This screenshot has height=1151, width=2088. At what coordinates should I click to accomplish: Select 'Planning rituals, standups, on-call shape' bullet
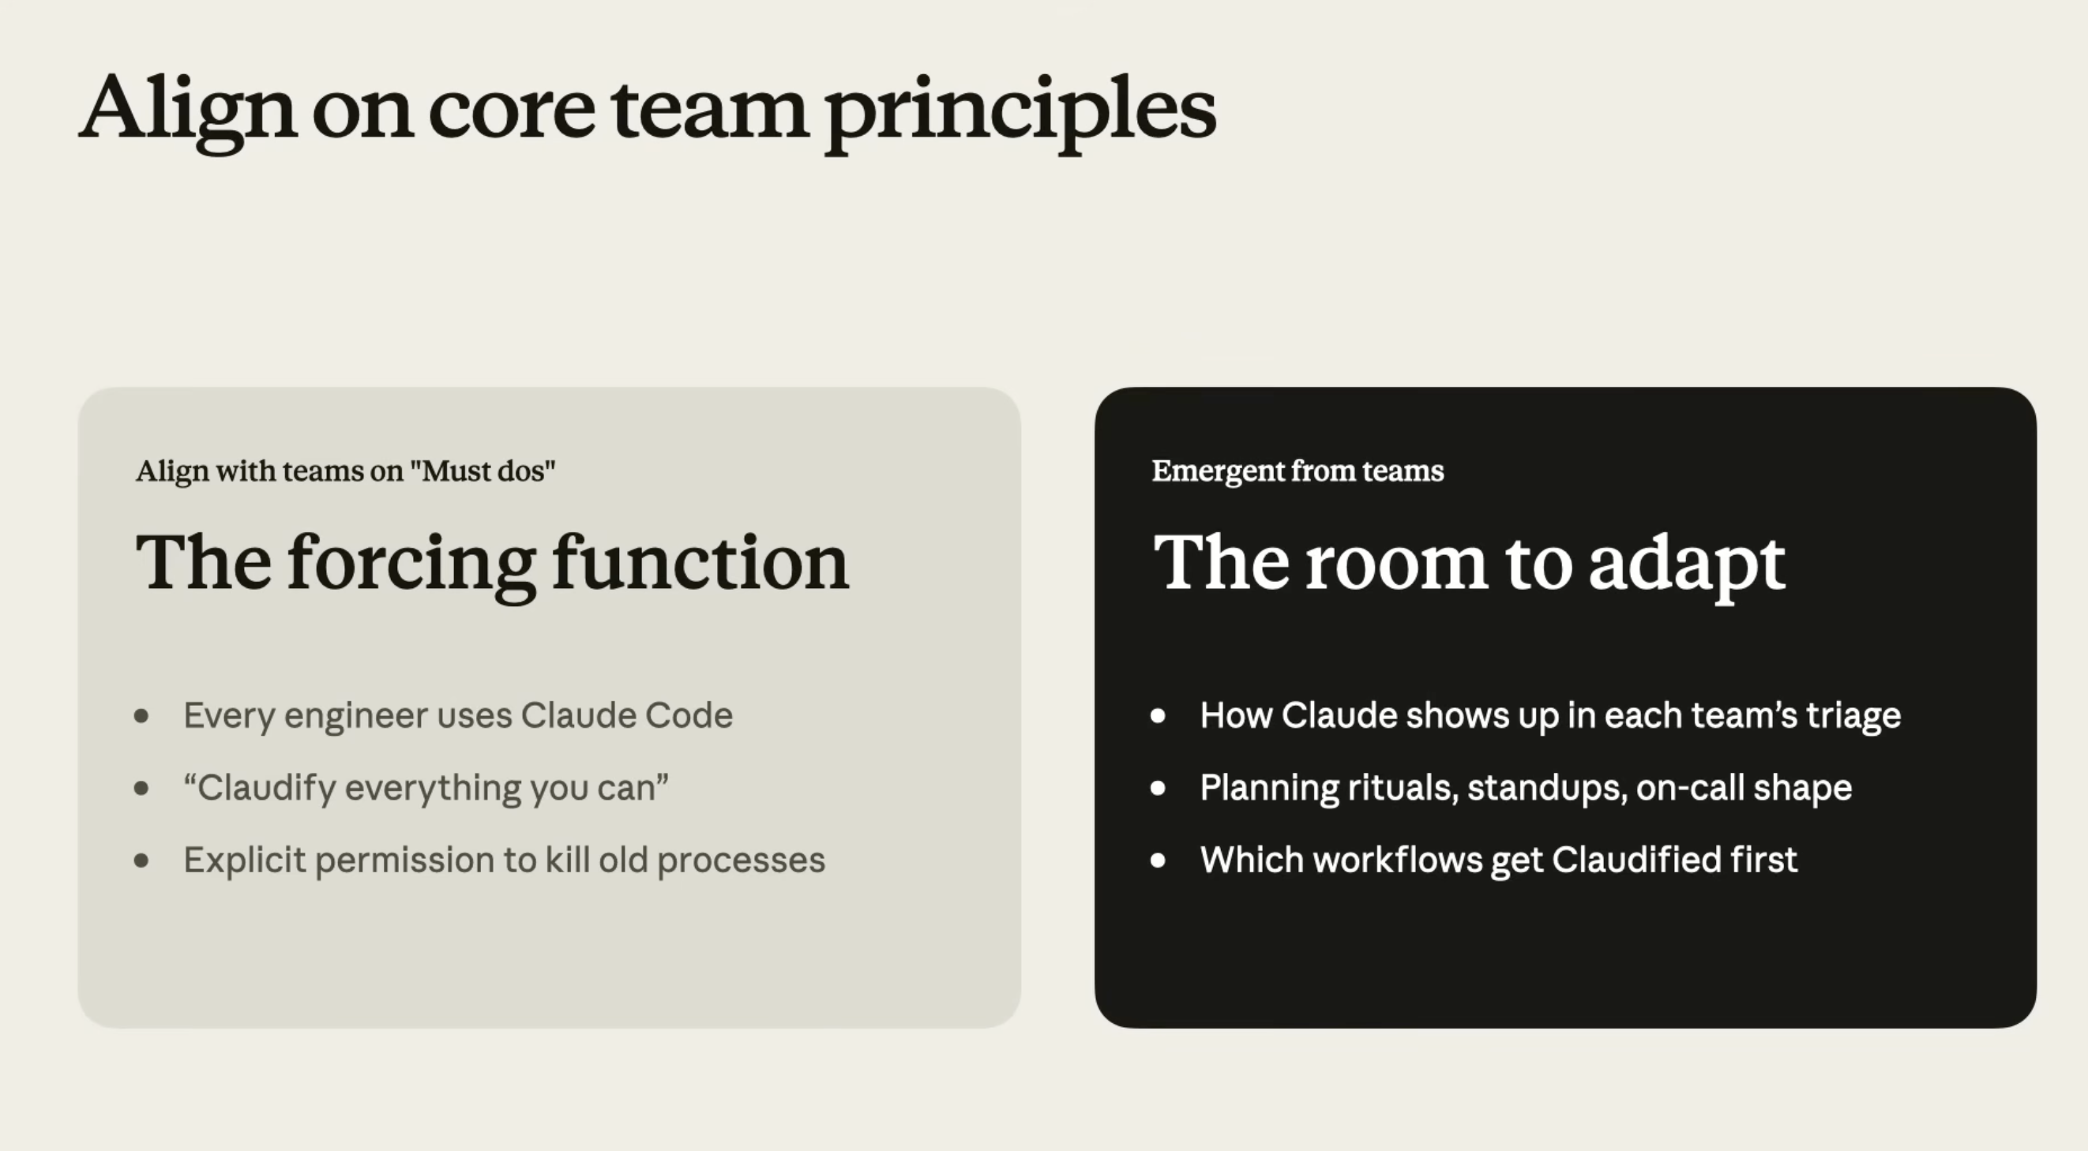coord(1526,788)
